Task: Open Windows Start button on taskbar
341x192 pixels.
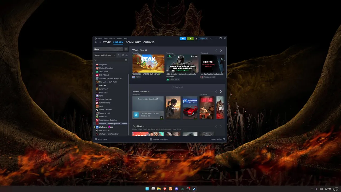Action: tap(147, 189)
